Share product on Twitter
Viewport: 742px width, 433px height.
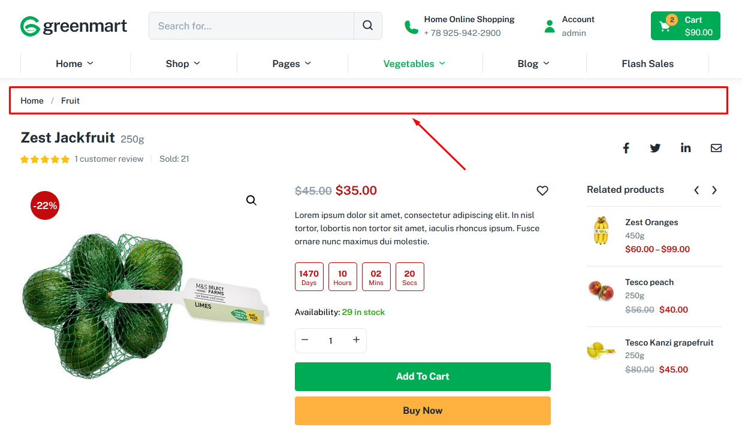[655, 148]
